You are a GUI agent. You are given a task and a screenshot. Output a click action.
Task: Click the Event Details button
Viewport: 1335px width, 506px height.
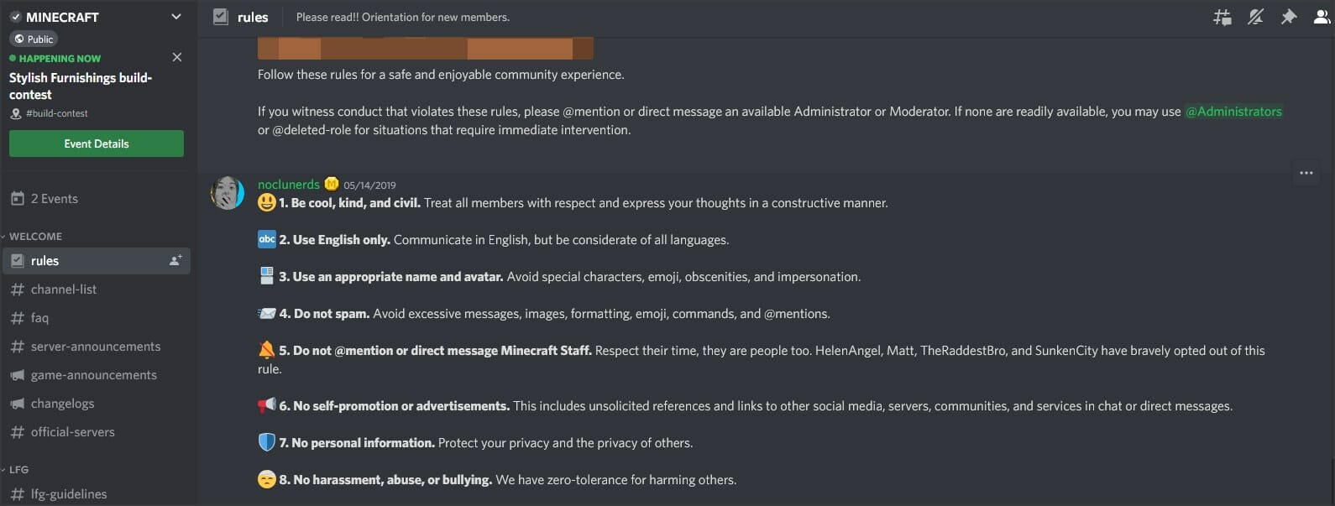pyautogui.click(x=96, y=143)
